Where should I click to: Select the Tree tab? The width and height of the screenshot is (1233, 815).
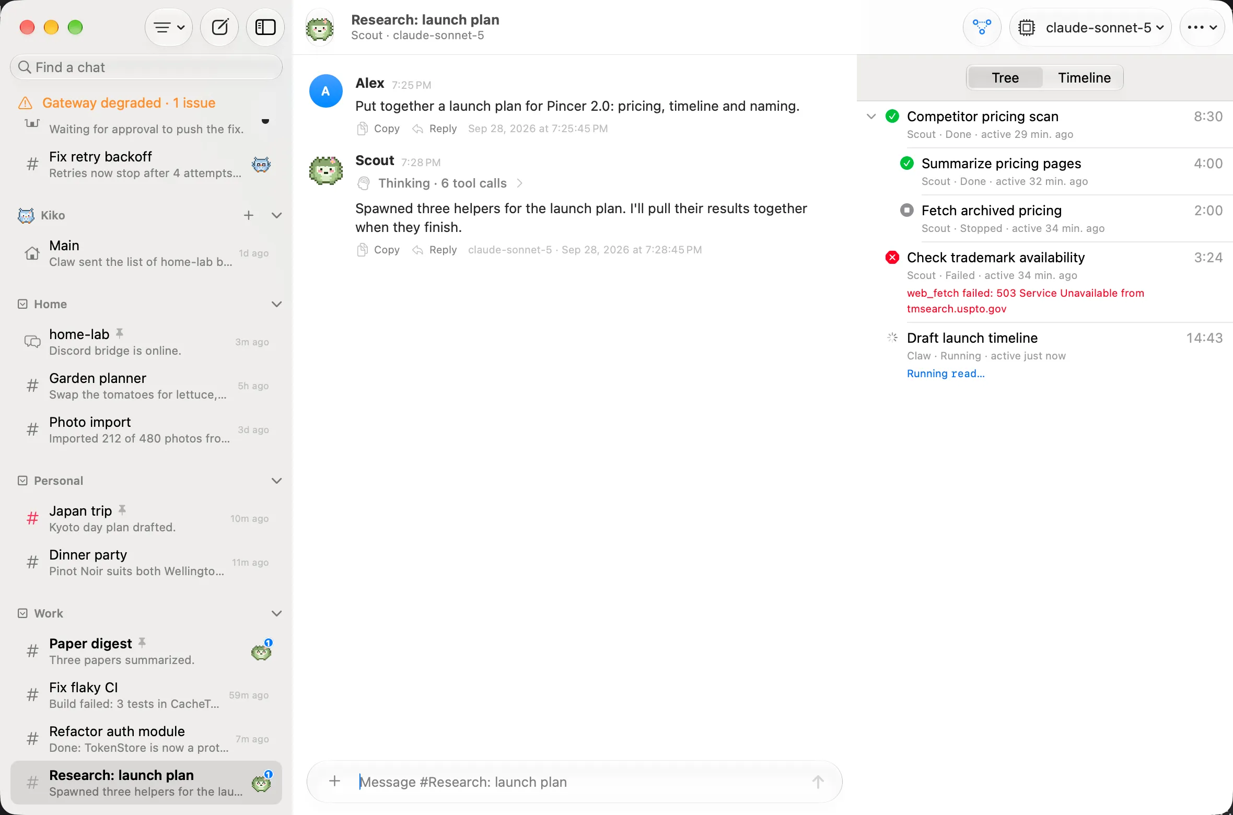point(1005,78)
